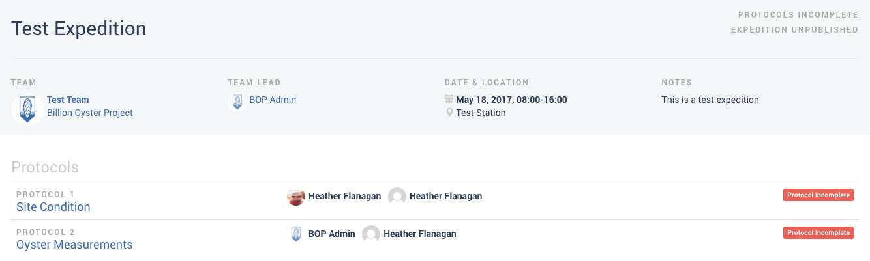The image size is (870, 261).
Task: Click the Heather Flanagan name in Protocol 2
Action: (x=420, y=234)
